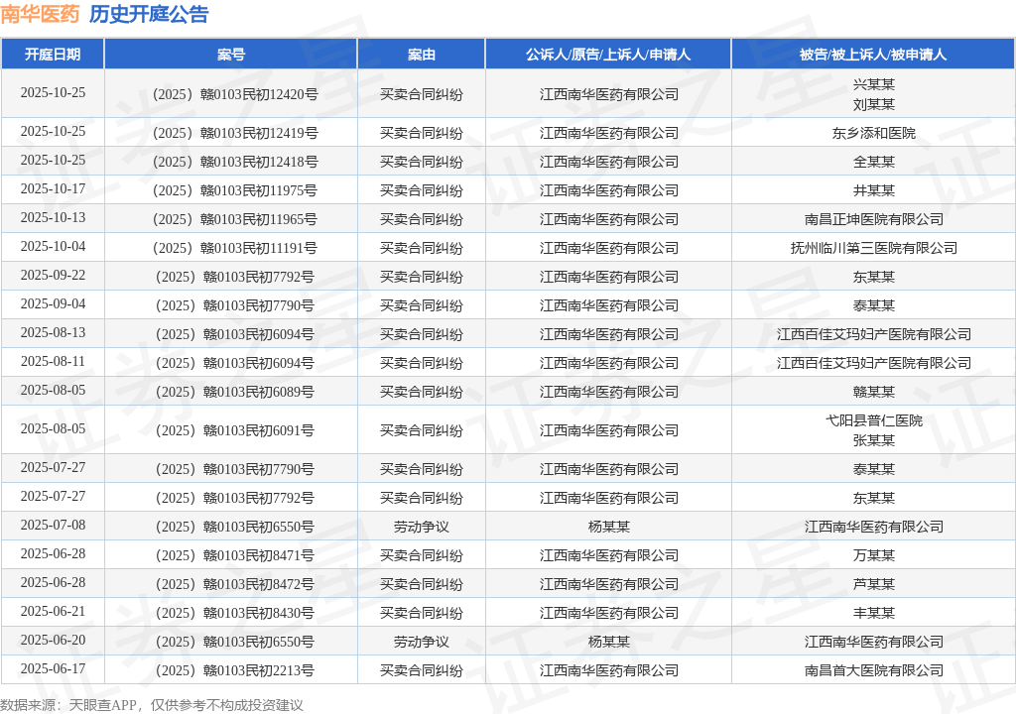Click the 被告/被上诉人/被申请人 header

pos(873,55)
